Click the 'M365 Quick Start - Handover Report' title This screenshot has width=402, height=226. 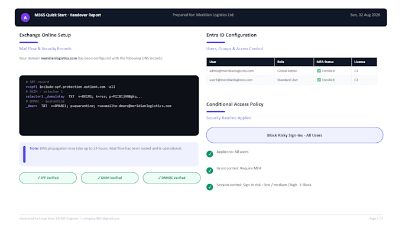click(67, 15)
